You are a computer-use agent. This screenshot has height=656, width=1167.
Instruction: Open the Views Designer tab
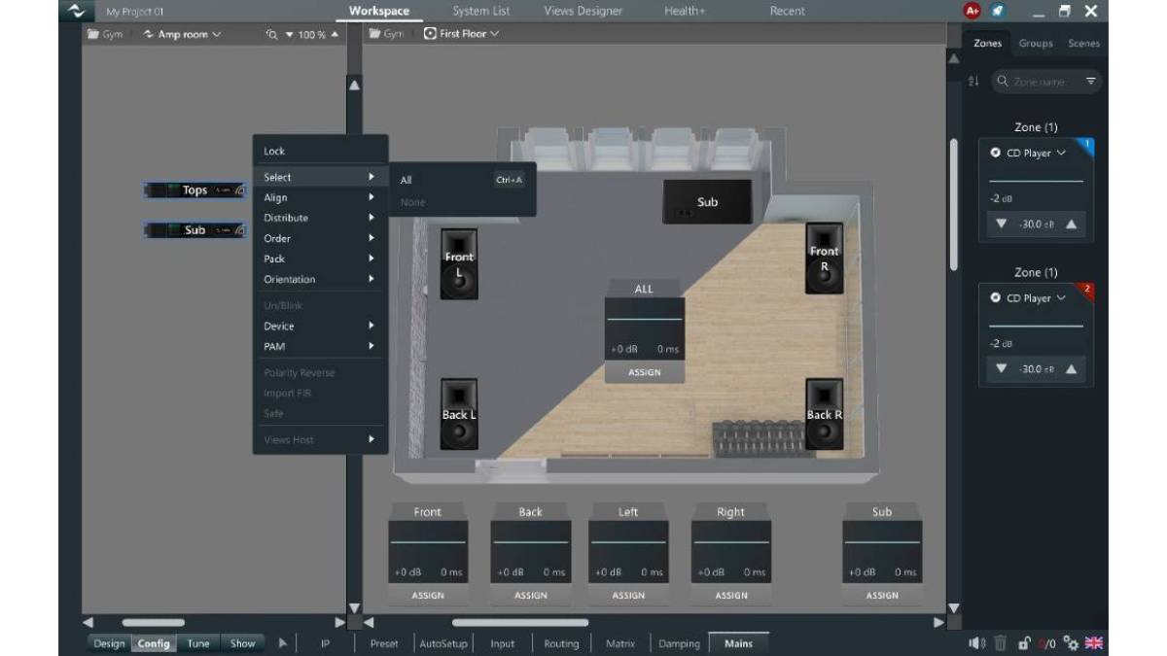pos(583,12)
